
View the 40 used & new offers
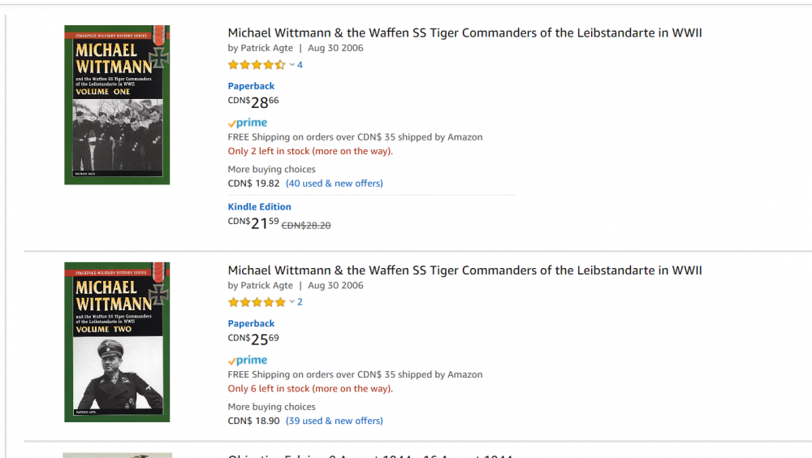tap(335, 184)
